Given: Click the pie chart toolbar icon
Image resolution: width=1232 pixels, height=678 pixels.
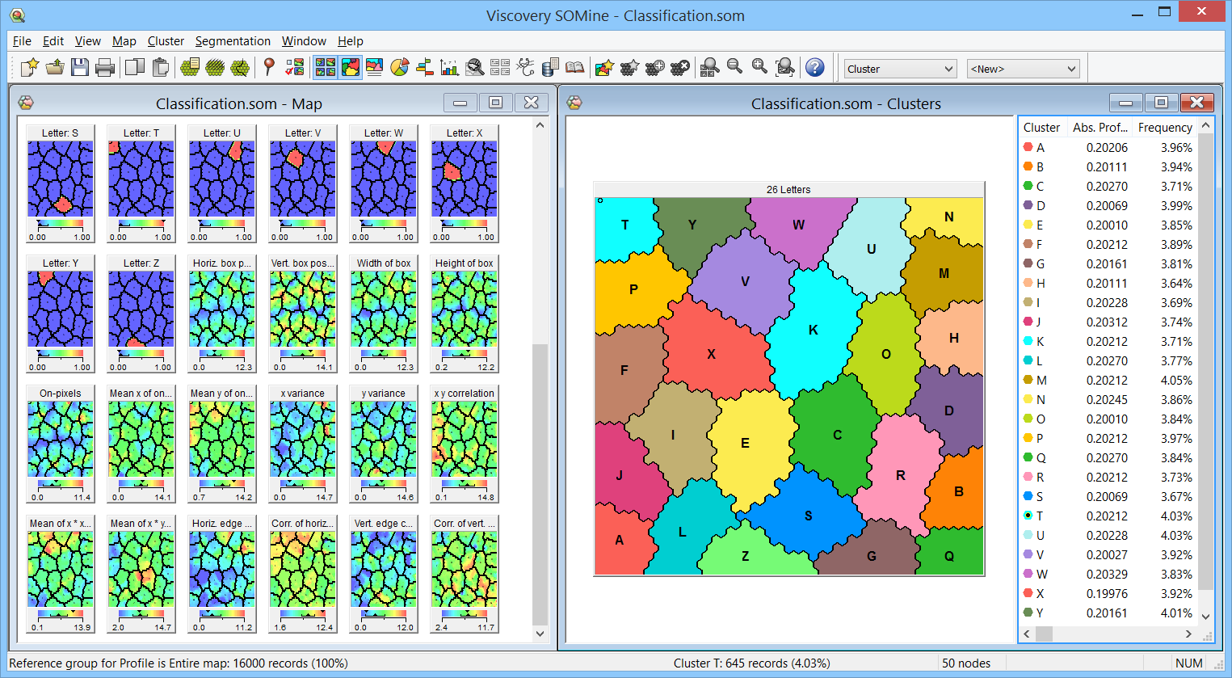Looking at the screenshot, I should 399,68.
